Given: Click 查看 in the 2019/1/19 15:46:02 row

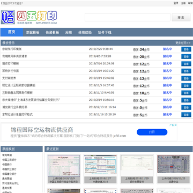Looking at the screenshot, I should 186,78.
